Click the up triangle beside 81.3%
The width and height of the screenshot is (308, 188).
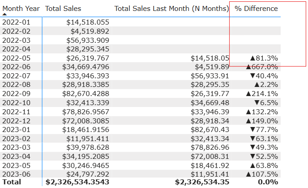pos(253,58)
